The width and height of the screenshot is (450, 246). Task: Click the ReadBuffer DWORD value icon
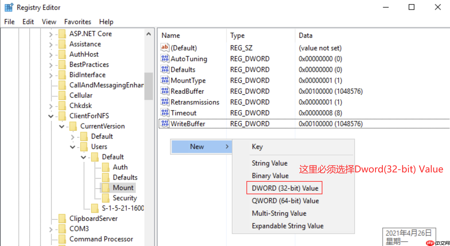point(165,91)
